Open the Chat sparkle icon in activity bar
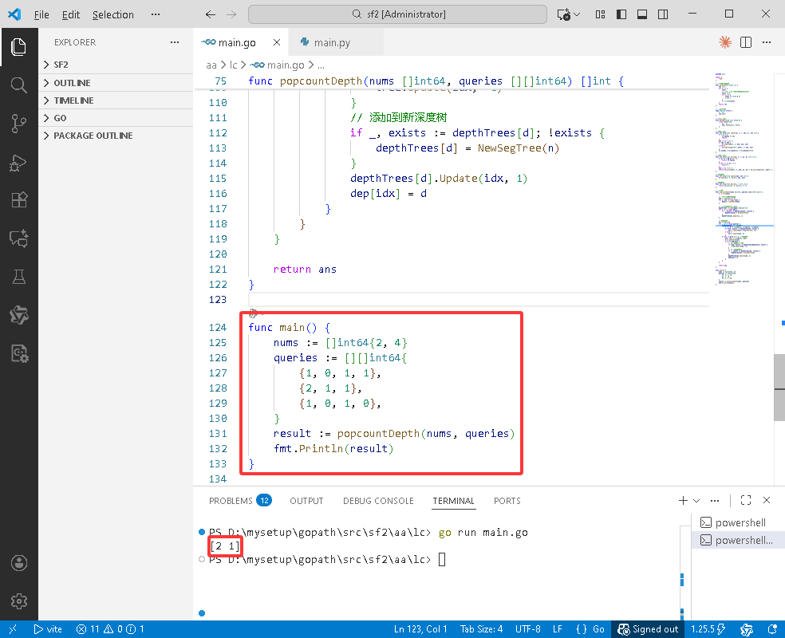The width and height of the screenshot is (785, 638). click(18, 238)
